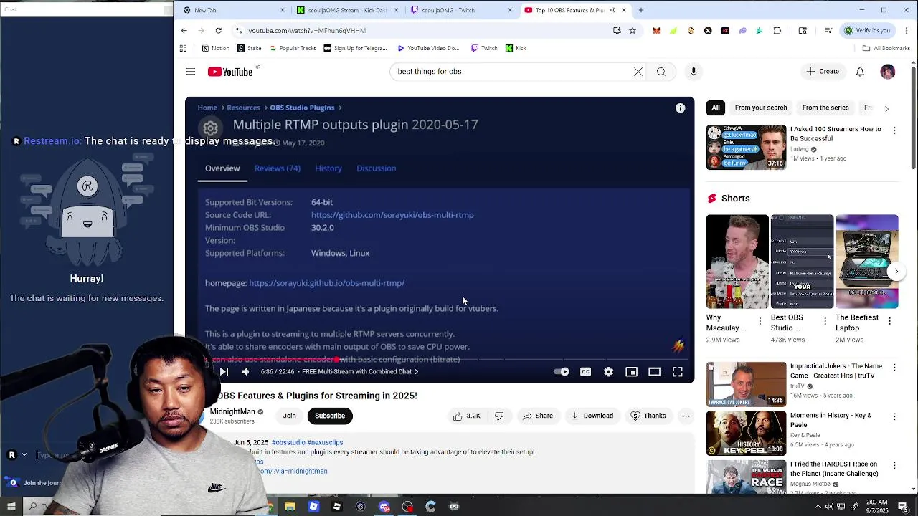Show more filter chips with right arrow
This screenshot has width=918, height=516.
(886, 108)
